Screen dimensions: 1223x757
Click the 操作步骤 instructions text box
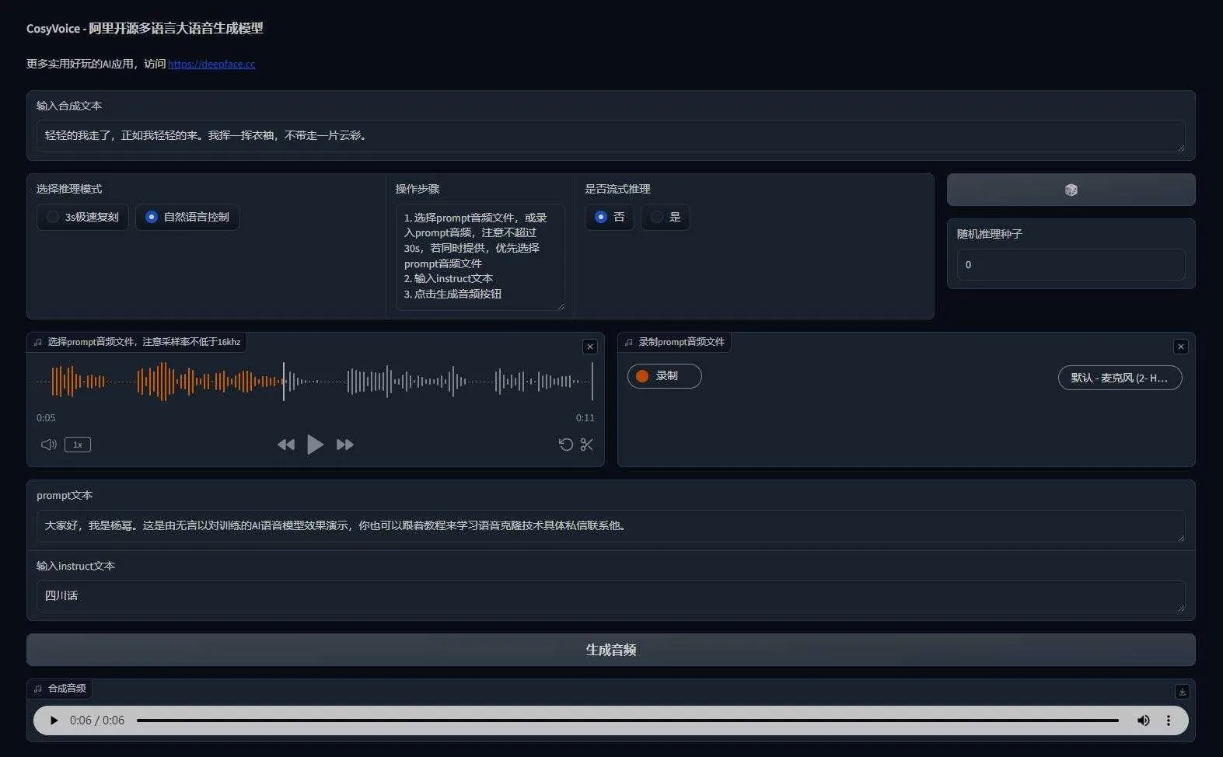(480, 256)
